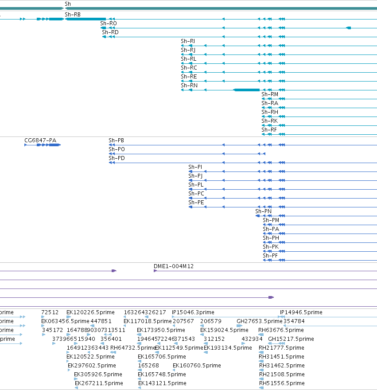Select the Sh-PD protein label
The image size is (377, 390).
coord(117,158)
